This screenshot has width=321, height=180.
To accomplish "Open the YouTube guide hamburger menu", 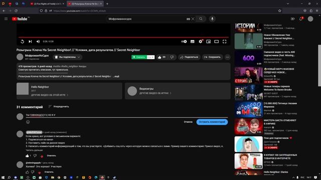I will pyautogui.click(x=6, y=19).
